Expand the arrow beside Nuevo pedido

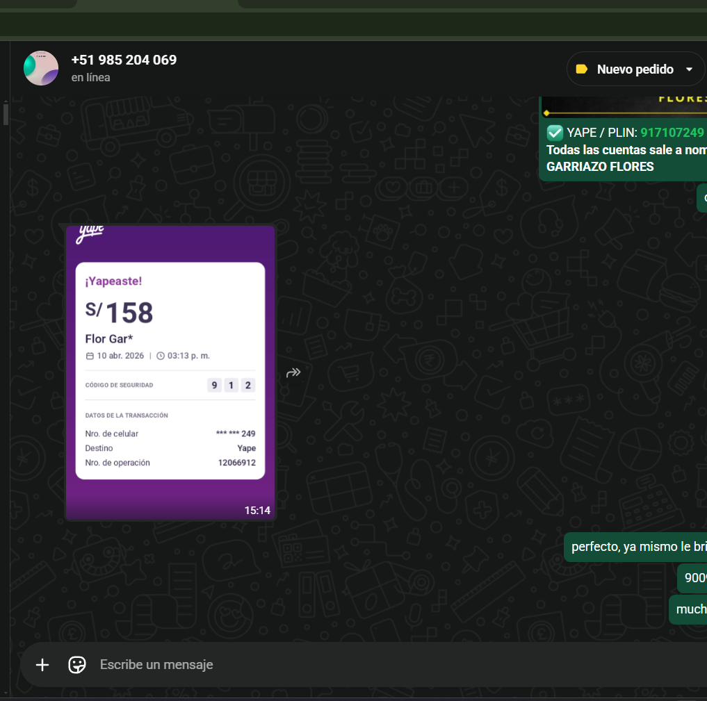pyautogui.click(x=689, y=69)
